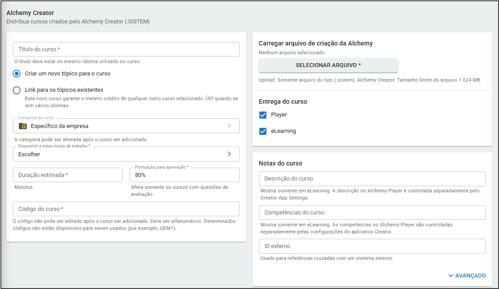Focus the Duração estimada input
The image size is (499, 289).
(x=68, y=175)
